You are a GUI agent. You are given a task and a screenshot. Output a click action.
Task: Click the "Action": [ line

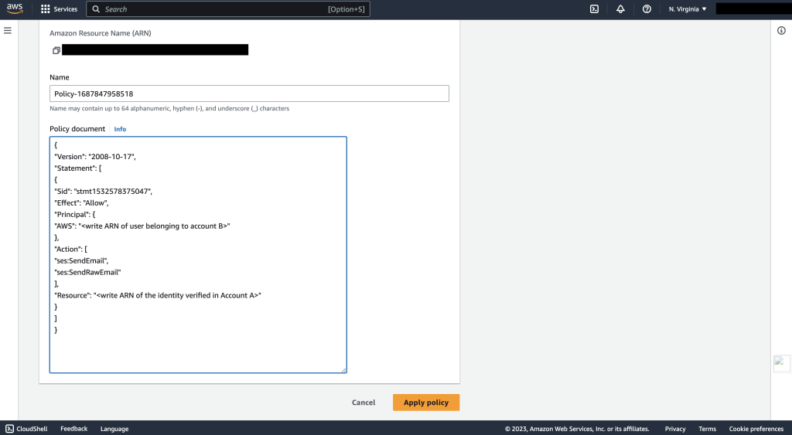(x=70, y=250)
